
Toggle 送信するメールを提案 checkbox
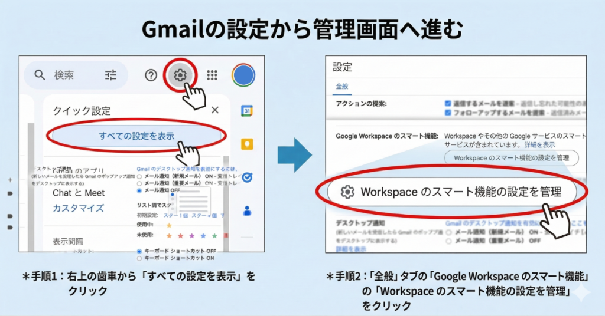pyautogui.click(x=448, y=103)
